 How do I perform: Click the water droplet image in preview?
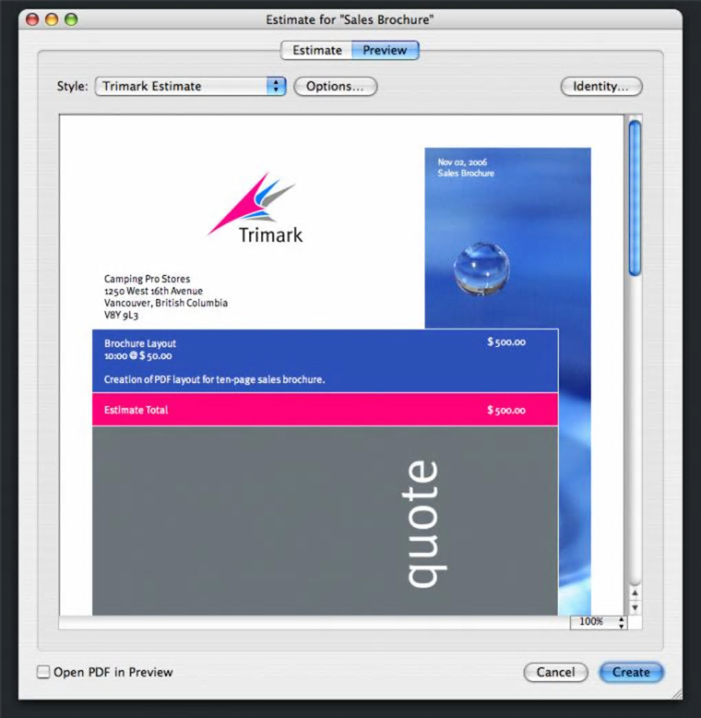point(481,268)
